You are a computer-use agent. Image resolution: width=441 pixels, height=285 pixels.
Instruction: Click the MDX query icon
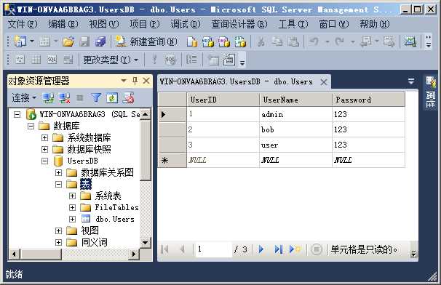click(x=208, y=42)
